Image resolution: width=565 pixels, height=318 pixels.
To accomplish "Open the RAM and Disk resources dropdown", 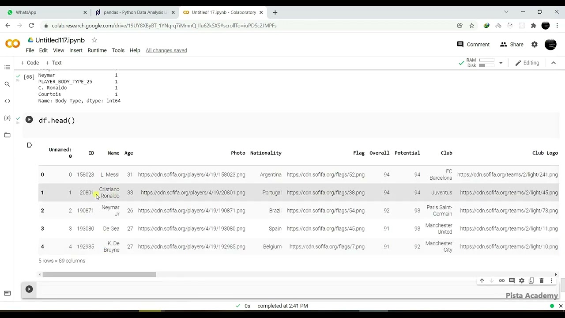I will [x=501, y=63].
